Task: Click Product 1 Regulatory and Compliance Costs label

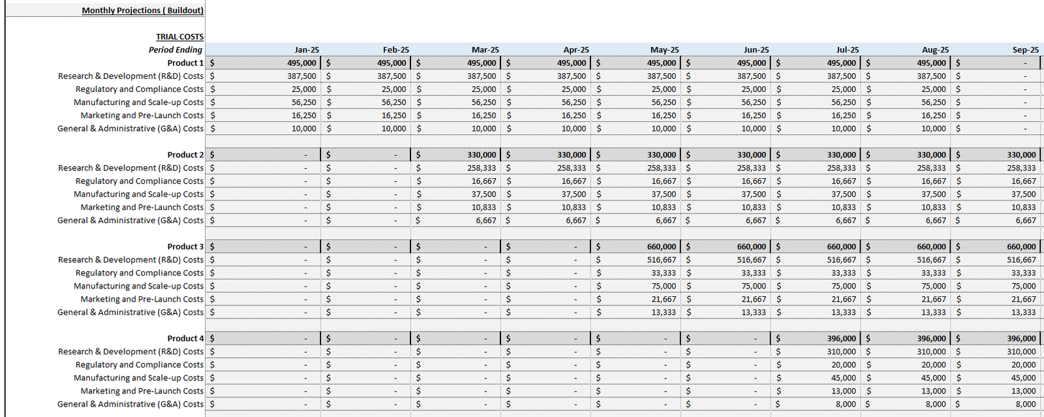Action: pos(140,89)
